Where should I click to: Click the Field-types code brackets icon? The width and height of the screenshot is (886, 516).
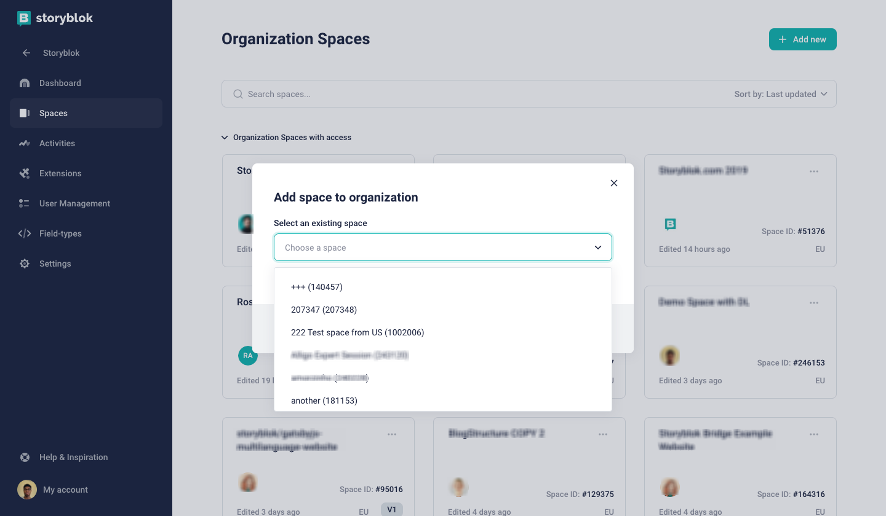pos(25,233)
